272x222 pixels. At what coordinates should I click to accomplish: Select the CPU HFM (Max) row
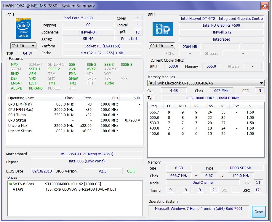point(74,110)
